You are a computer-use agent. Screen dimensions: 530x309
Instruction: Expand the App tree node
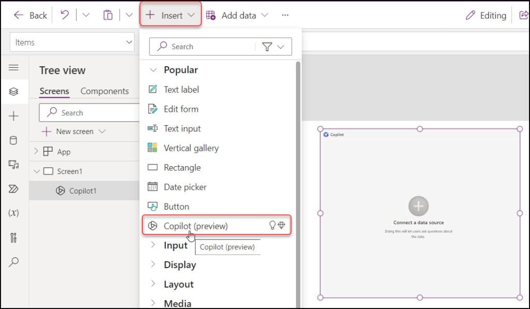[x=36, y=151]
